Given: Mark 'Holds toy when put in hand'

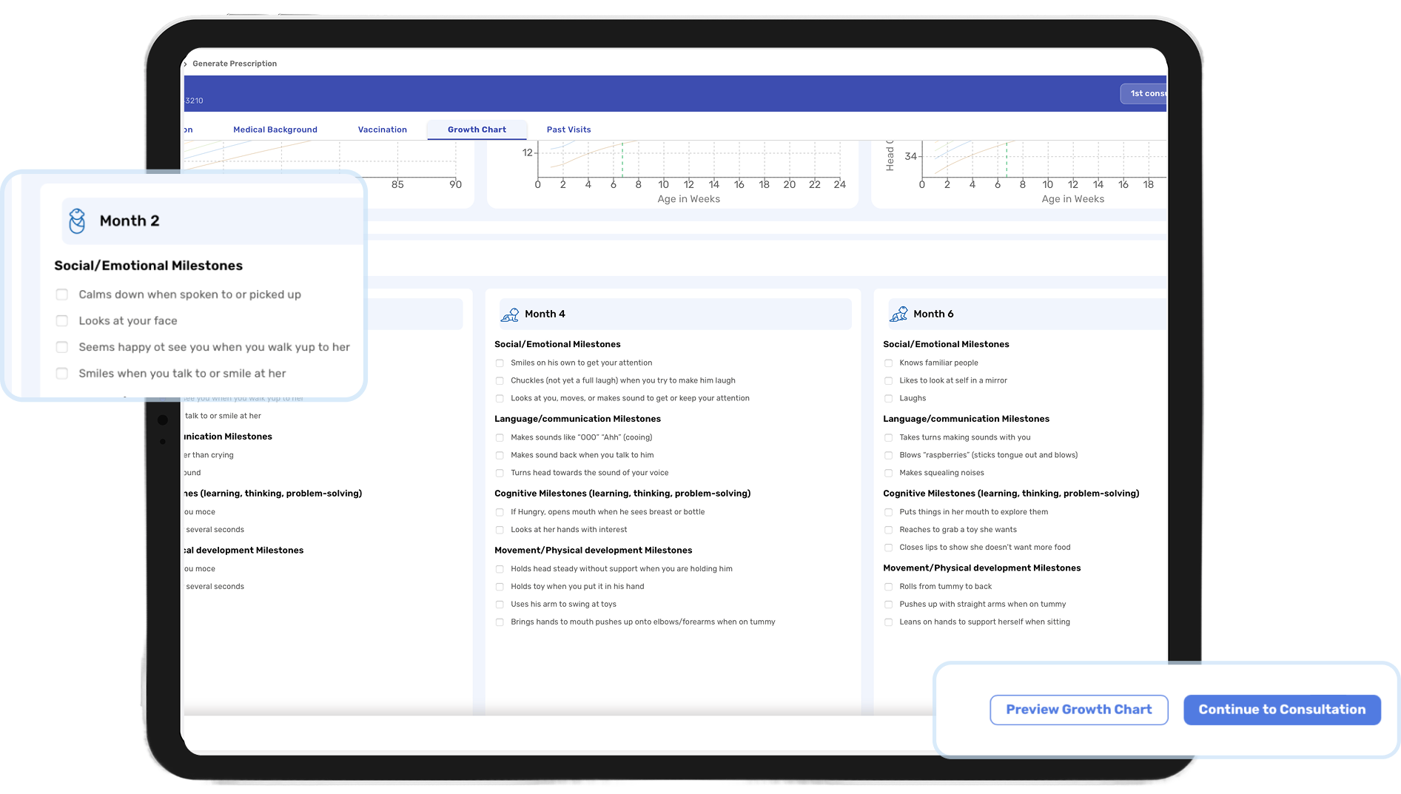Looking at the screenshot, I should 500,587.
